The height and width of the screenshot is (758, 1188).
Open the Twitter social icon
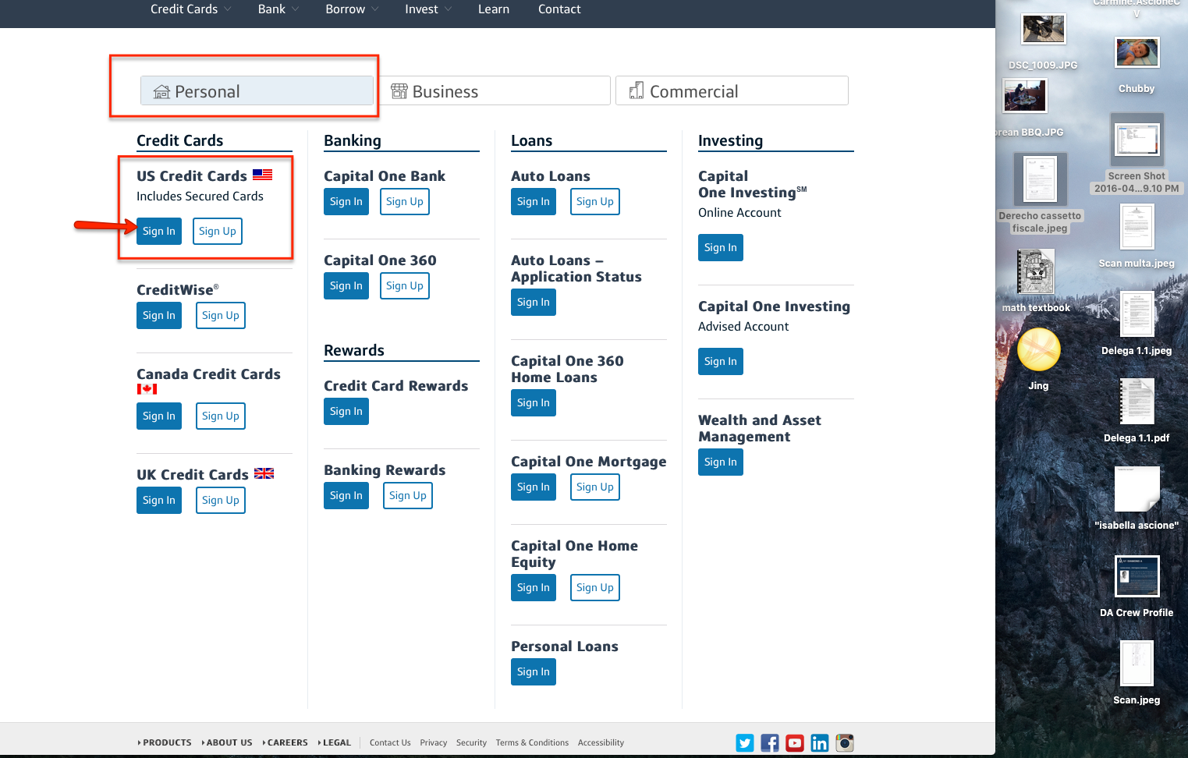(x=745, y=743)
